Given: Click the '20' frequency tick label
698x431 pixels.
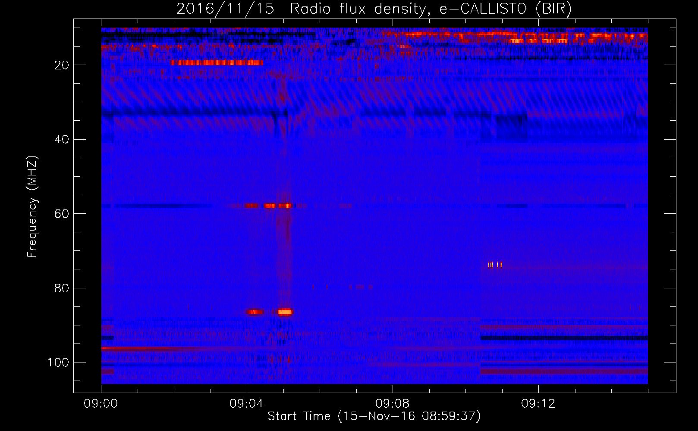Looking at the screenshot, I should [62, 65].
